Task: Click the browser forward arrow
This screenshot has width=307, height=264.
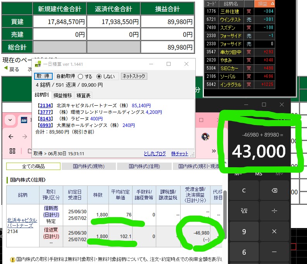Action: pos(25,137)
